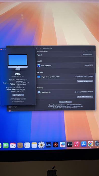This screenshot has height=176, width=99.
Task: Open Reminders from the Dock
Action: click(27, 145)
